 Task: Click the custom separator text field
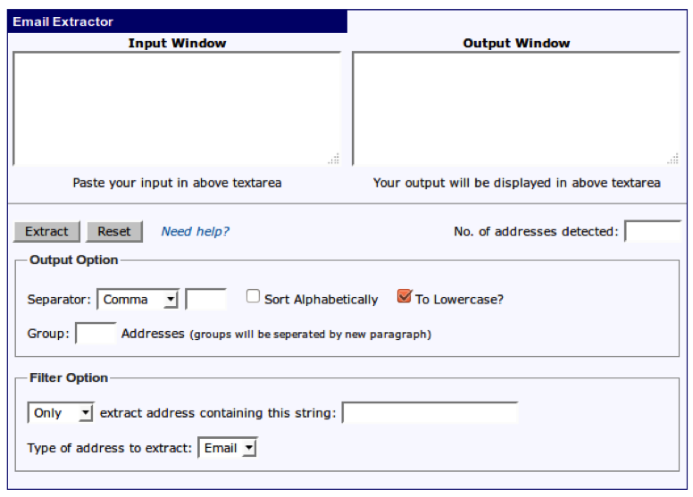(x=206, y=299)
